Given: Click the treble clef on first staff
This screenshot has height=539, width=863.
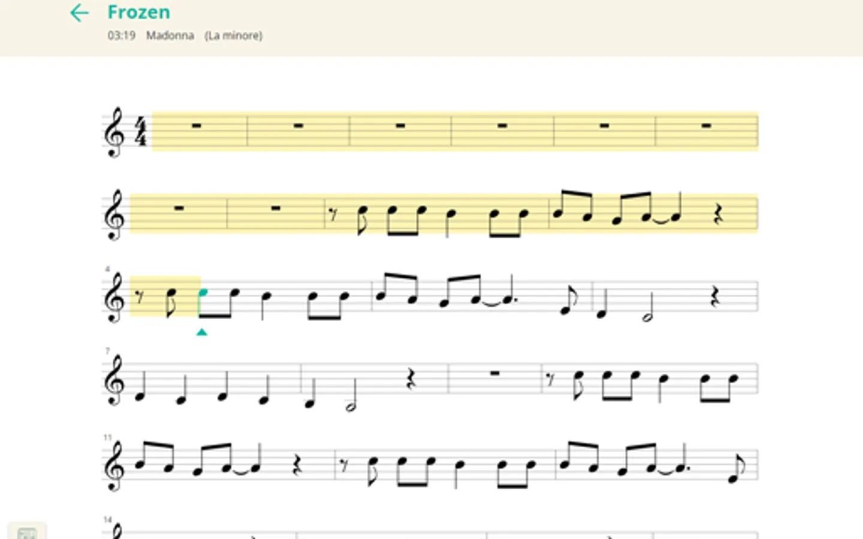Looking at the screenshot, I should (x=114, y=132).
